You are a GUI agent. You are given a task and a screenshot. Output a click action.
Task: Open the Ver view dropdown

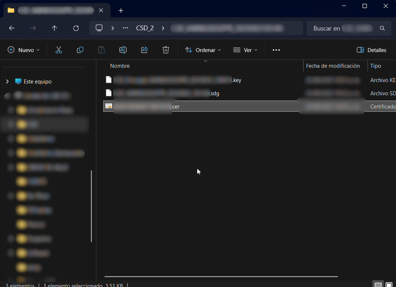tap(245, 50)
